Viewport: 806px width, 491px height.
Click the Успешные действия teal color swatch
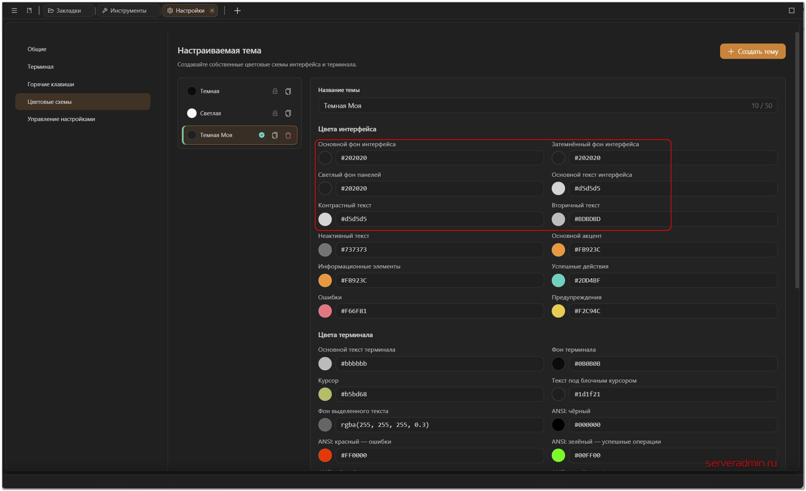pyautogui.click(x=558, y=281)
